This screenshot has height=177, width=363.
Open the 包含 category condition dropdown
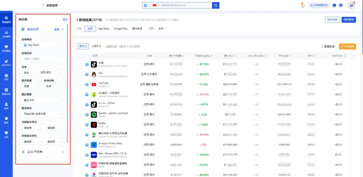(x=29, y=73)
